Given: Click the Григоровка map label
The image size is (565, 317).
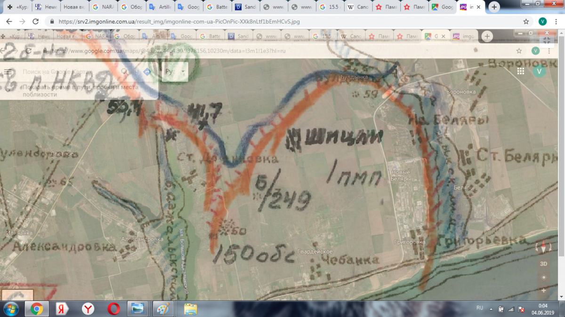Looking at the screenshot, I should coord(410,242).
